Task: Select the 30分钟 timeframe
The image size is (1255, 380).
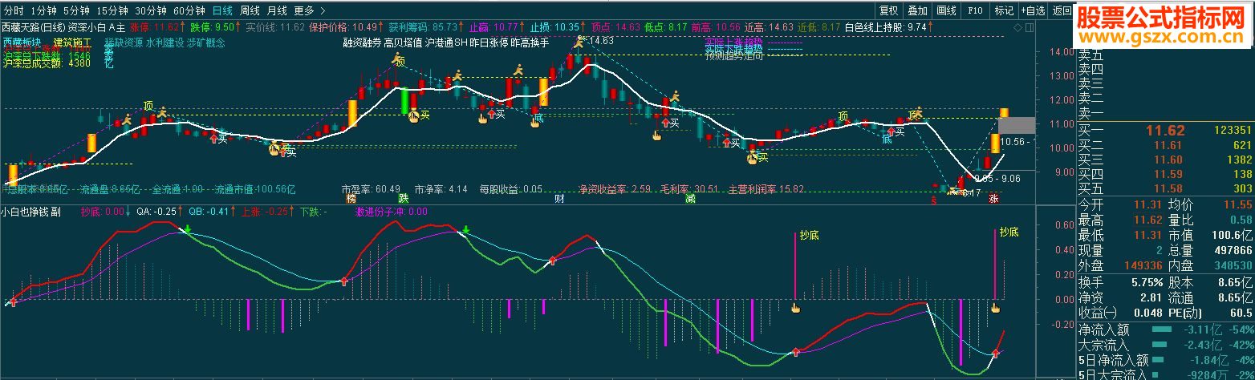Action: [151, 10]
